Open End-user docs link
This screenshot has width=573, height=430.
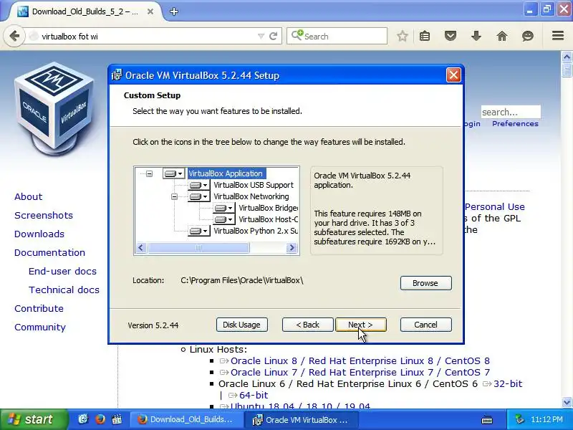click(x=62, y=272)
